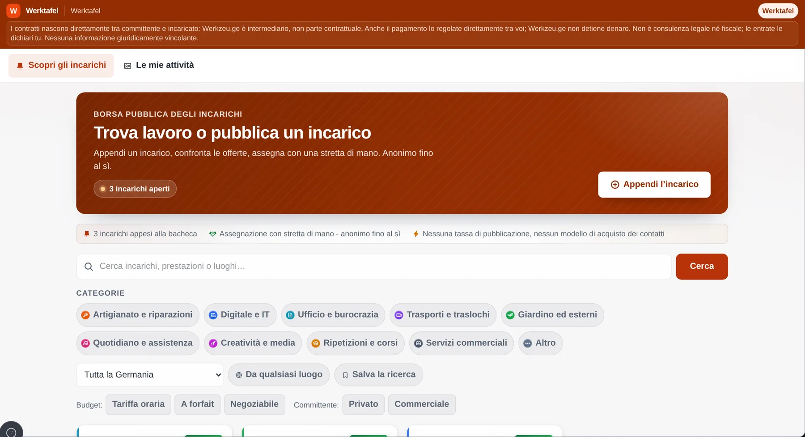Switch to the Le mie attività tab
This screenshot has height=437, width=805.
(159, 65)
